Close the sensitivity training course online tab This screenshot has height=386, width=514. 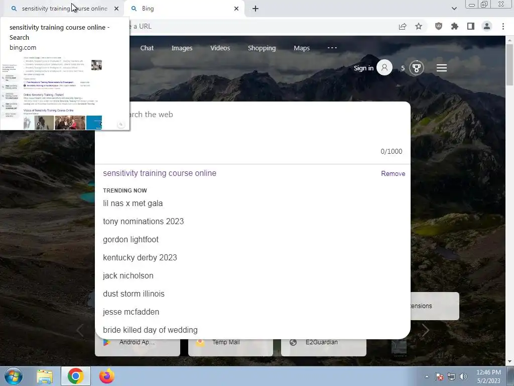coord(116,9)
